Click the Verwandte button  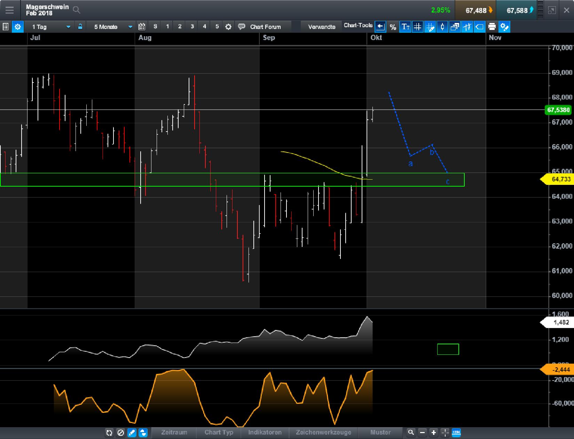(x=321, y=26)
